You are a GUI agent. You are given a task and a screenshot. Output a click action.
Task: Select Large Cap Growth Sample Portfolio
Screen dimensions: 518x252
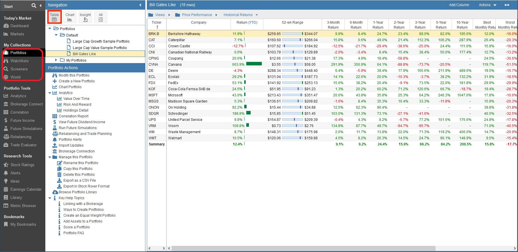tap(101, 41)
